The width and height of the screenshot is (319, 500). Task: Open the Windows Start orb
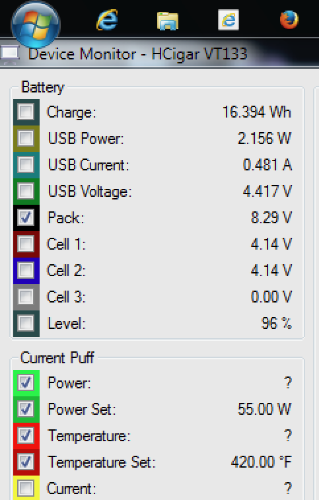(36, 24)
